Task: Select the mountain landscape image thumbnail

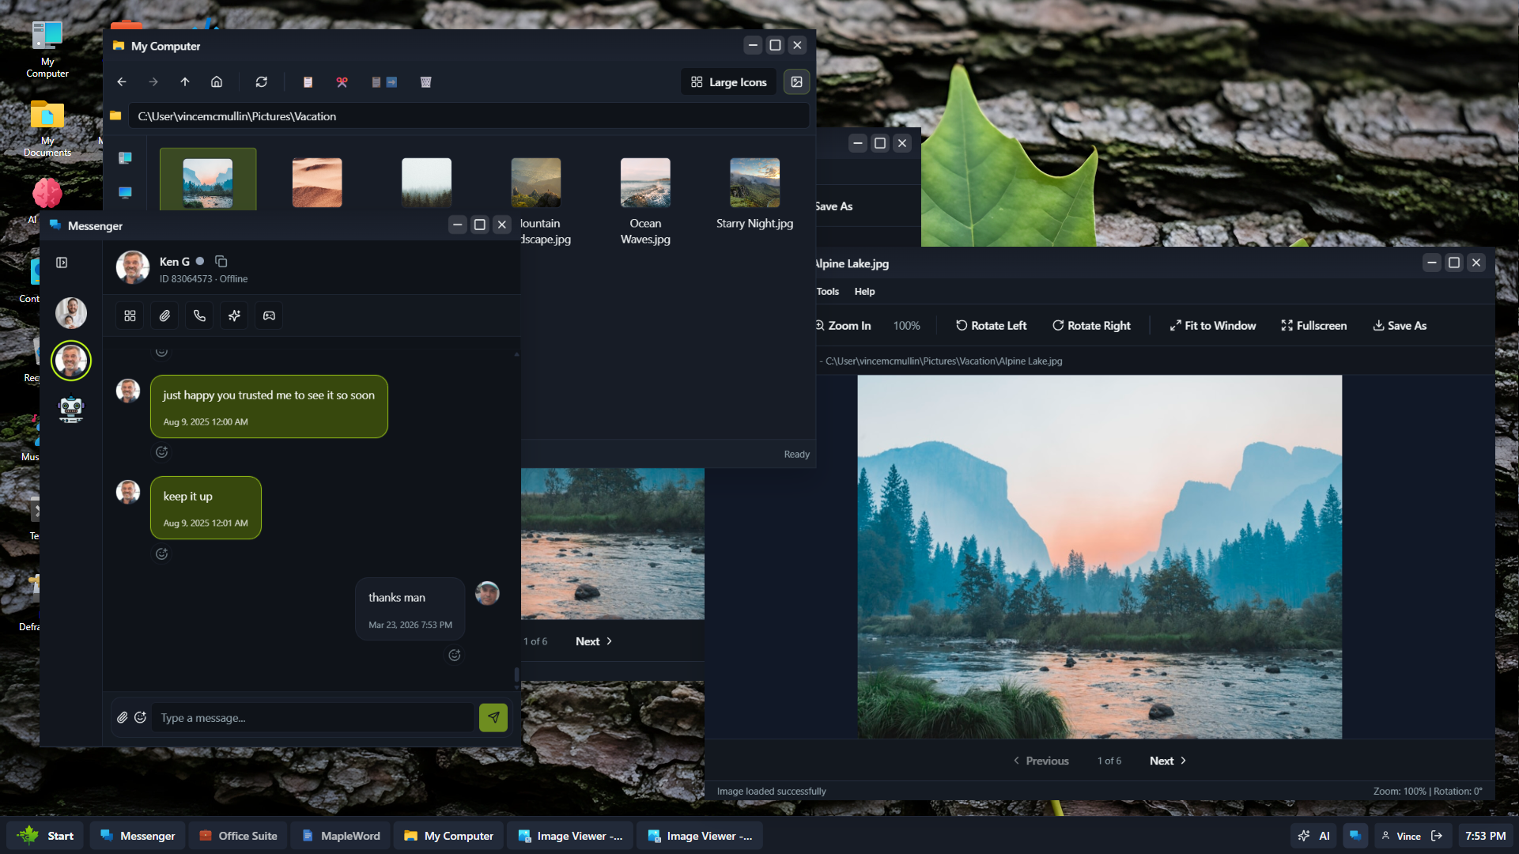Action: [x=536, y=183]
